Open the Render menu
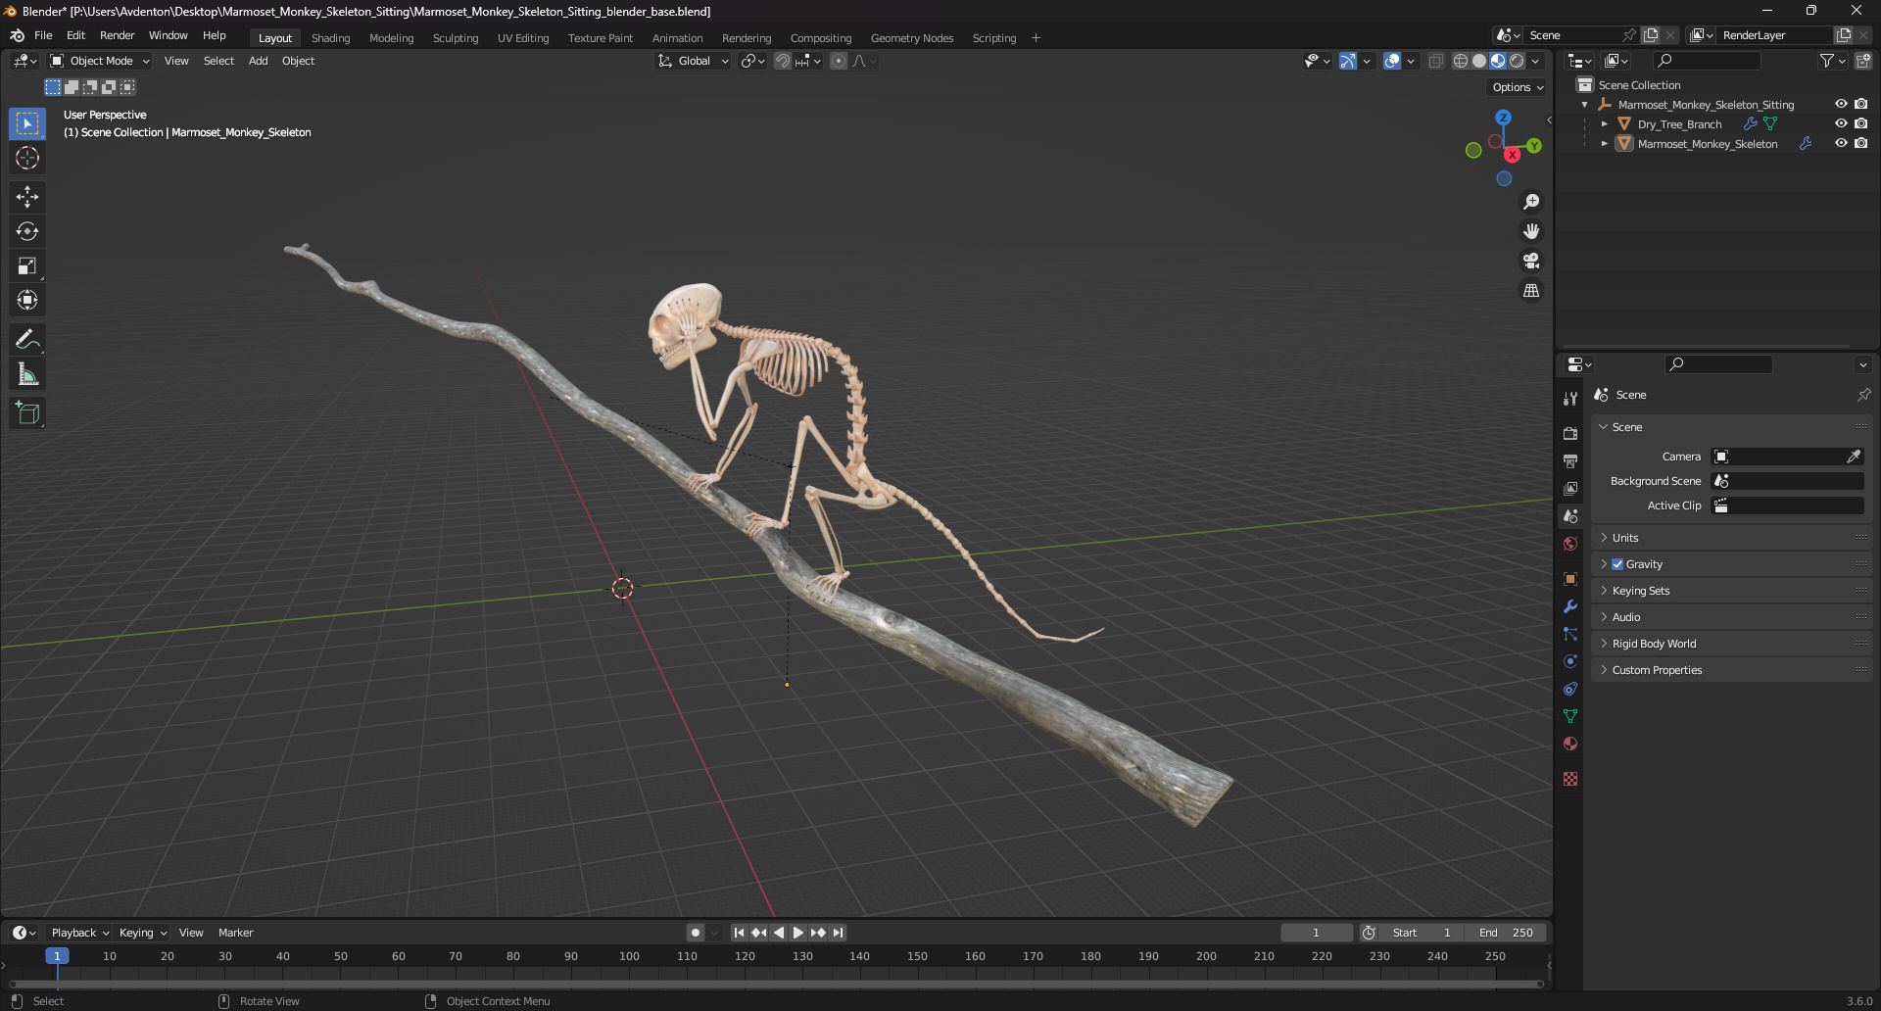 click(117, 35)
